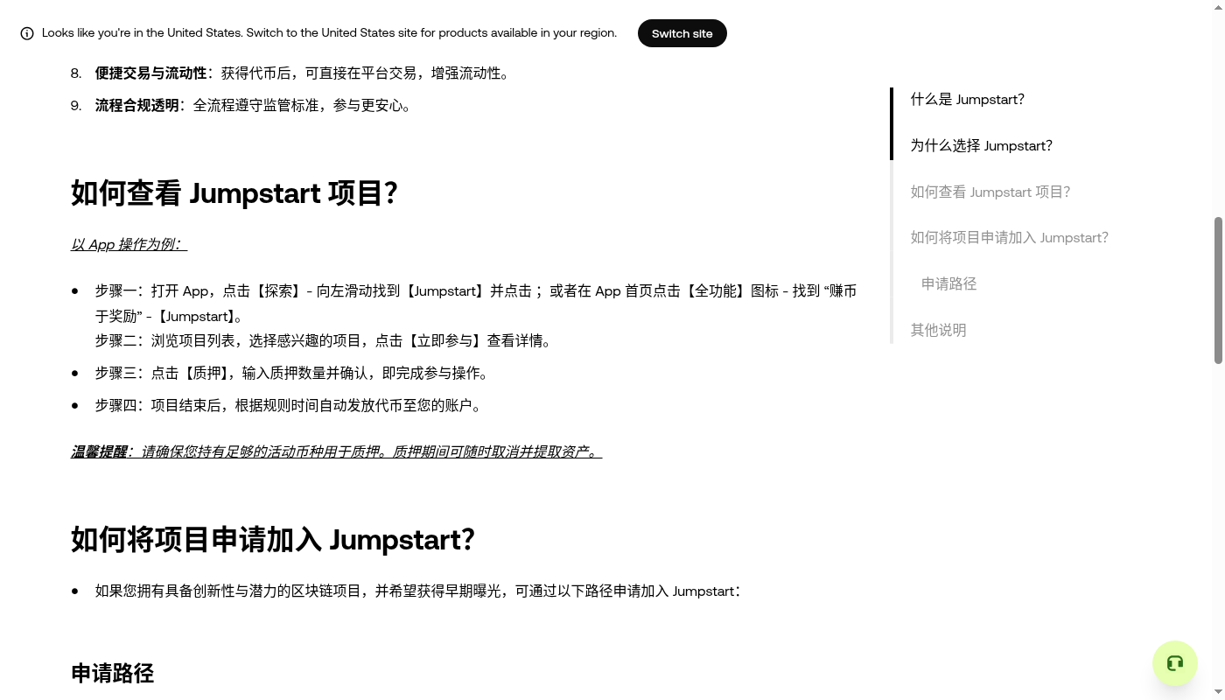Click the Switch site button
The width and height of the screenshot is (1225, 700).
click(x=682, y=33)
